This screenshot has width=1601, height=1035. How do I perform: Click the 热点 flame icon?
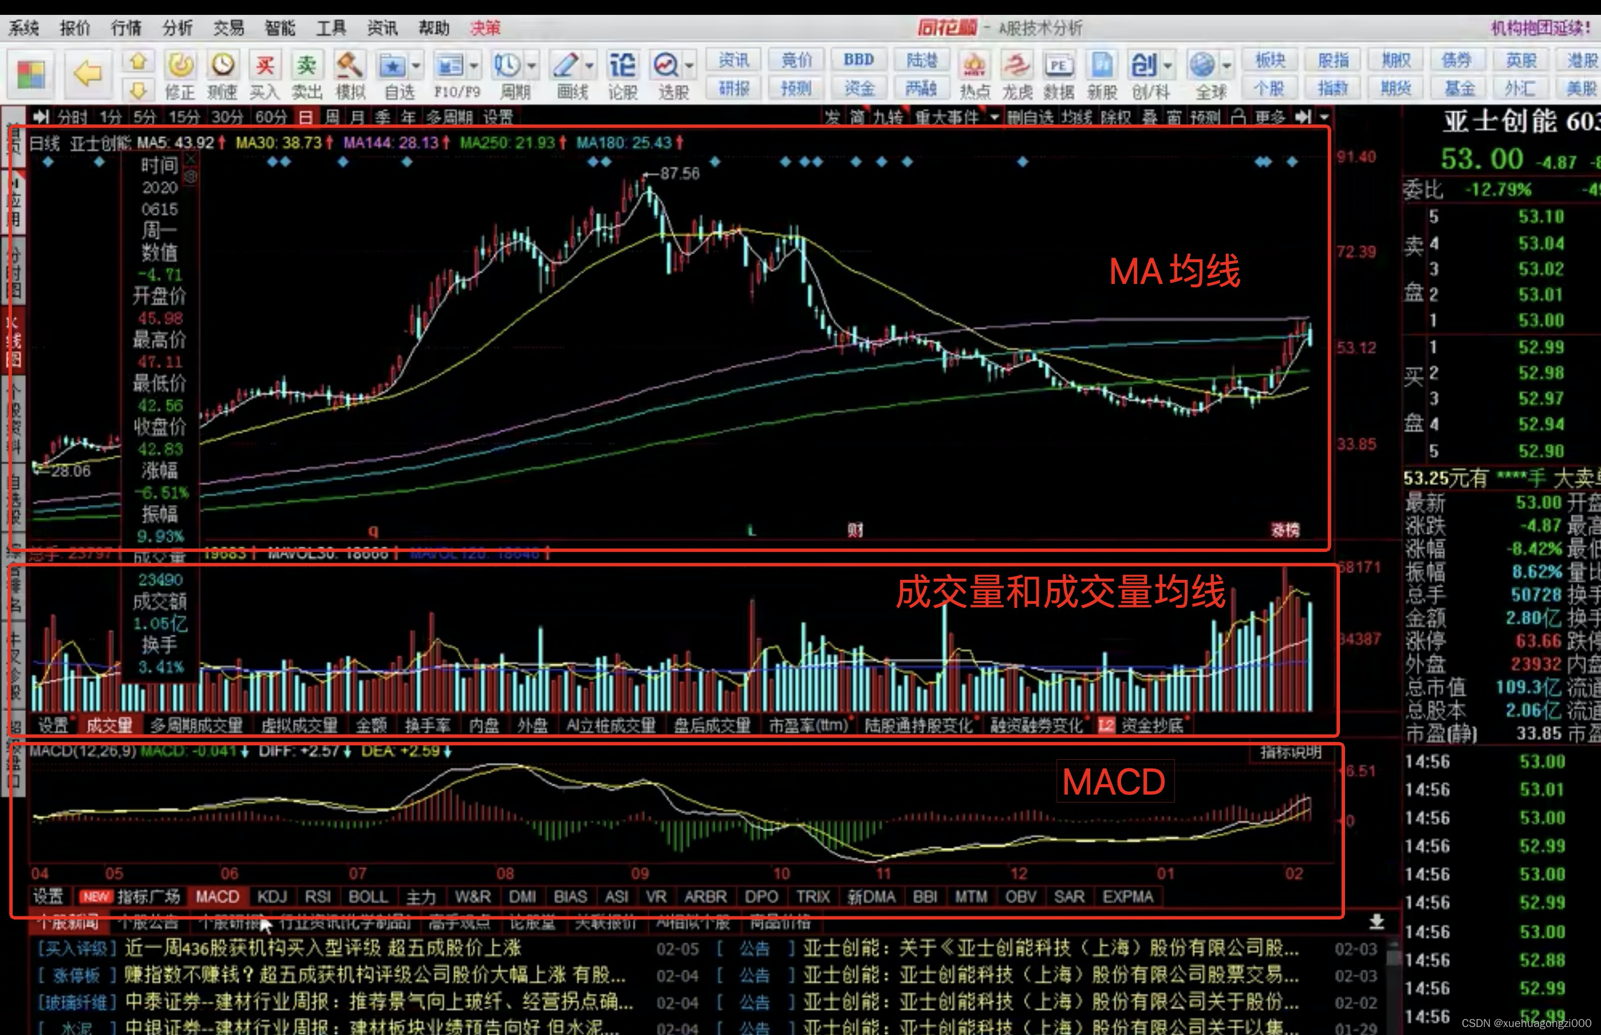[x=974, y=66]
